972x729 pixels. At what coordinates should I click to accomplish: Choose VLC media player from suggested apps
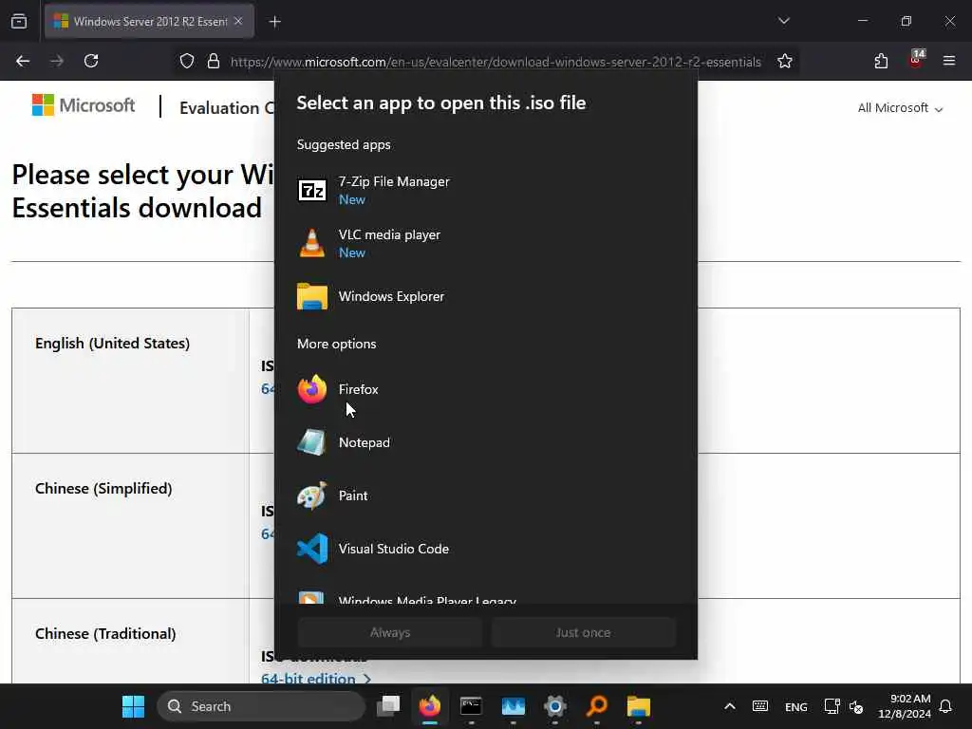[485, 243]
